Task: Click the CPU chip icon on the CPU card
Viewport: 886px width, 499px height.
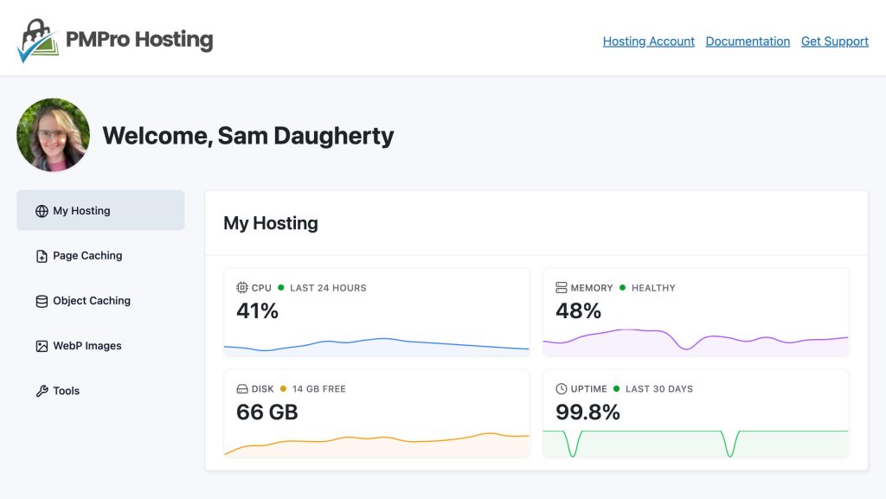Action: tap(243, 288)
